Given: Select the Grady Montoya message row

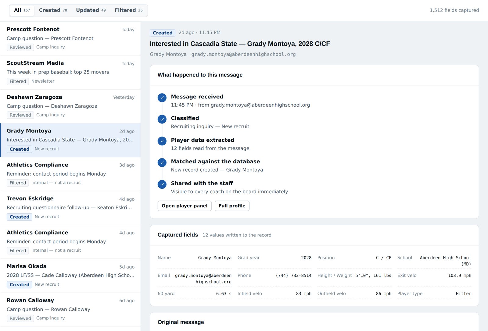Looking at the screenshot, I should tap(70, 140).
